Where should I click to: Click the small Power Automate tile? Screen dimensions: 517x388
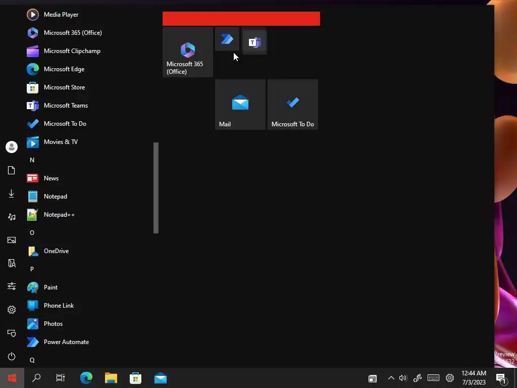point(227,39)
